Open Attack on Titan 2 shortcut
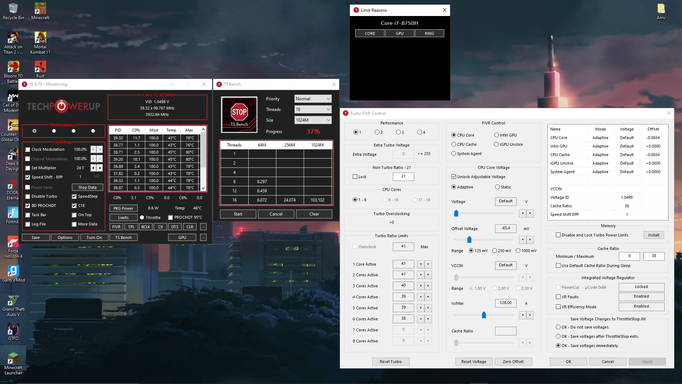Viewport: 682px width, 384px height. click(13, 43)
